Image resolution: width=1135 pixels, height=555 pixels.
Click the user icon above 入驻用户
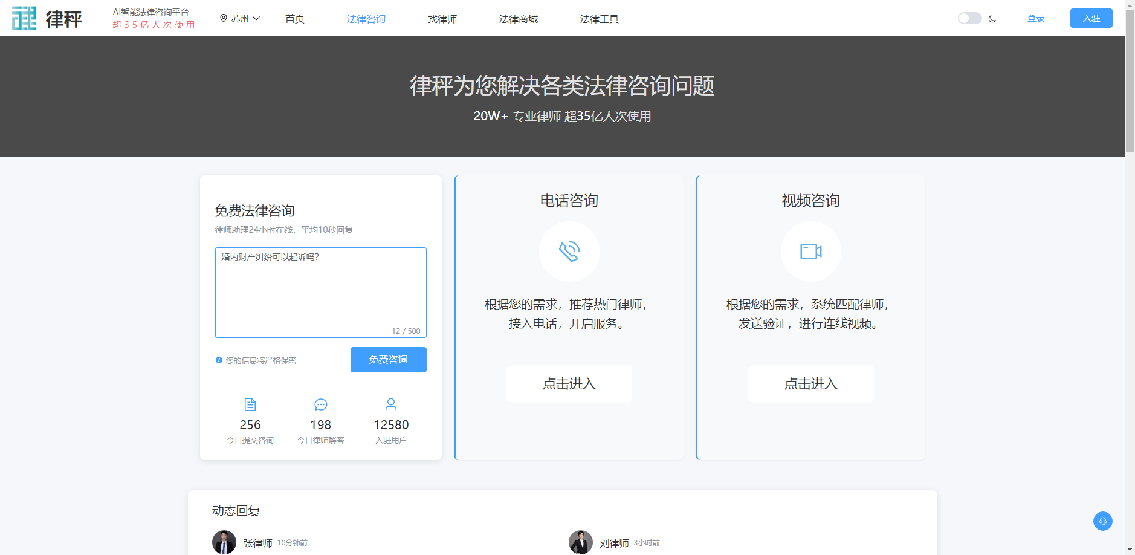point(391,404)
